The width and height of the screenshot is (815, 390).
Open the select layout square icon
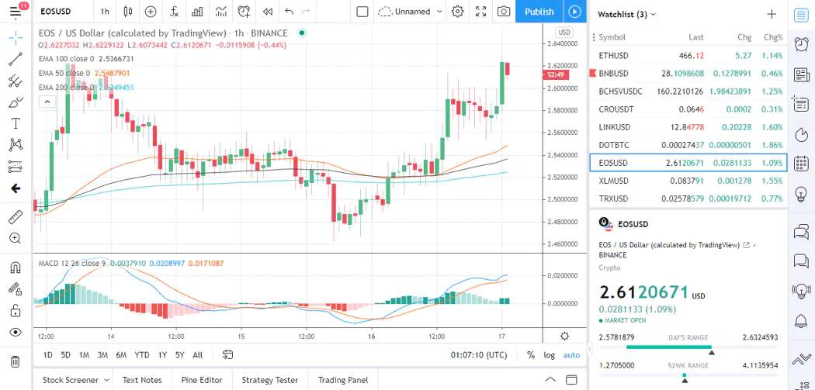tap(362, 12)
